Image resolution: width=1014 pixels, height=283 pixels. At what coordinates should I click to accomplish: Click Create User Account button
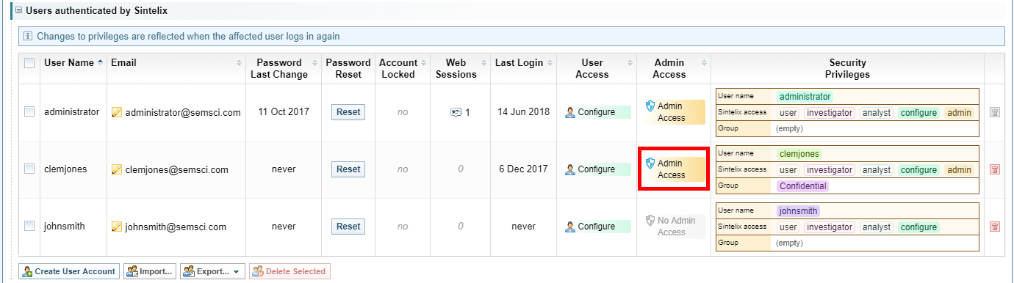coord(69,271)
